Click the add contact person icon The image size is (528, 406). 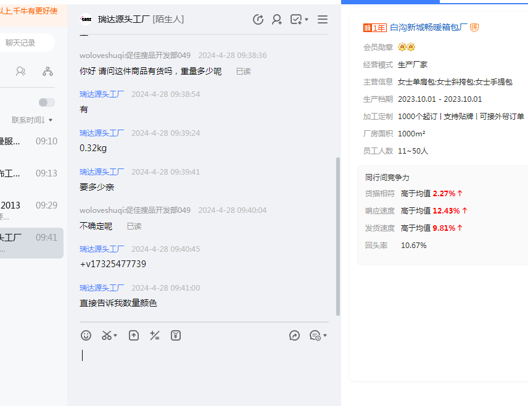(x=277, y=20)
